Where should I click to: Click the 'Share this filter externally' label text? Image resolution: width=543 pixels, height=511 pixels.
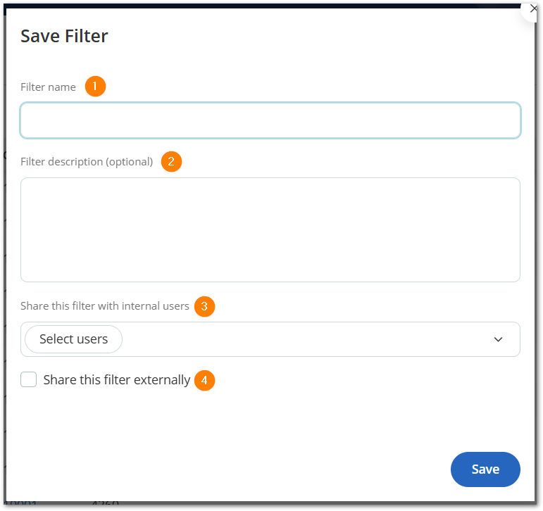(117, 380)
